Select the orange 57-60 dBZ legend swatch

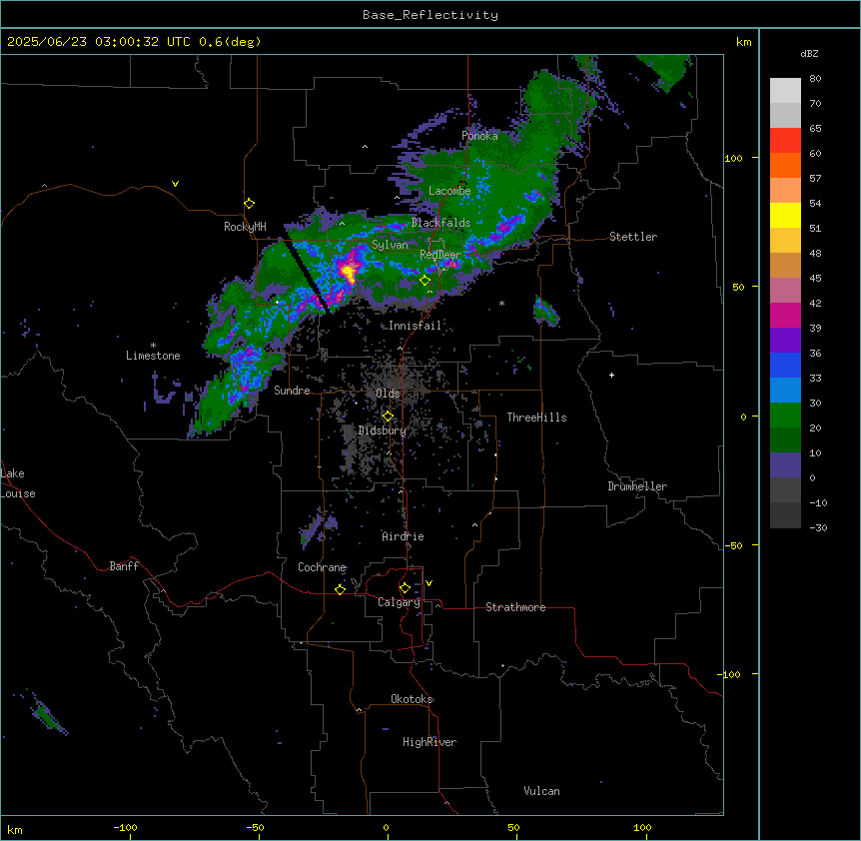click(x=785, y=165)
